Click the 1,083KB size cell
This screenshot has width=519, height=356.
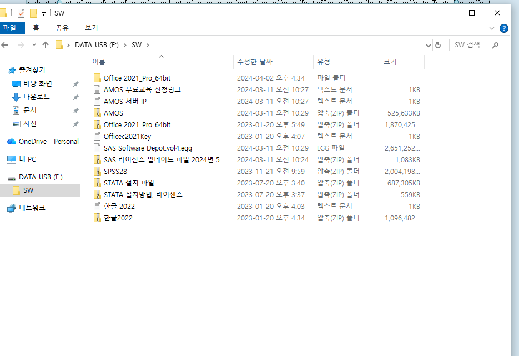tap(407, 160)
